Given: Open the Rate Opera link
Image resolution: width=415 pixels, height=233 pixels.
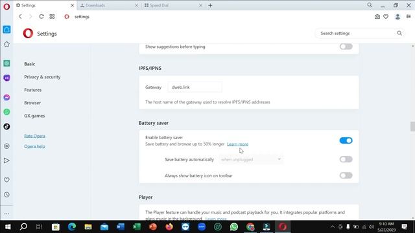Looking at the screenshot, I should pyautogui.click(x=34, y=136).
